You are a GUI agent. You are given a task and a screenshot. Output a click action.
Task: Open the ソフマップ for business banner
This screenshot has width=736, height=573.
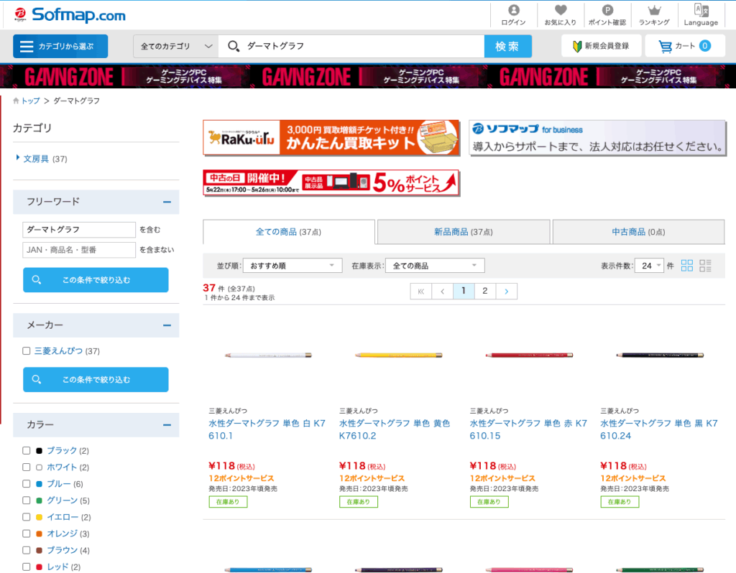(x=597, y=137)
